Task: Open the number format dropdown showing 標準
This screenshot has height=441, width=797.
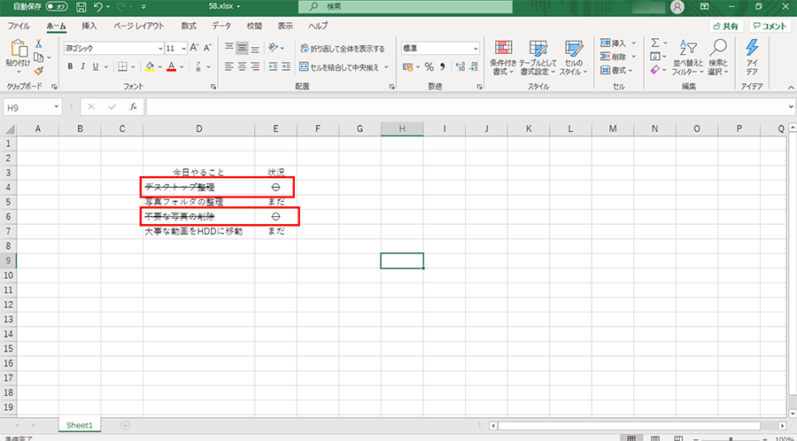Action: [476, 49]
